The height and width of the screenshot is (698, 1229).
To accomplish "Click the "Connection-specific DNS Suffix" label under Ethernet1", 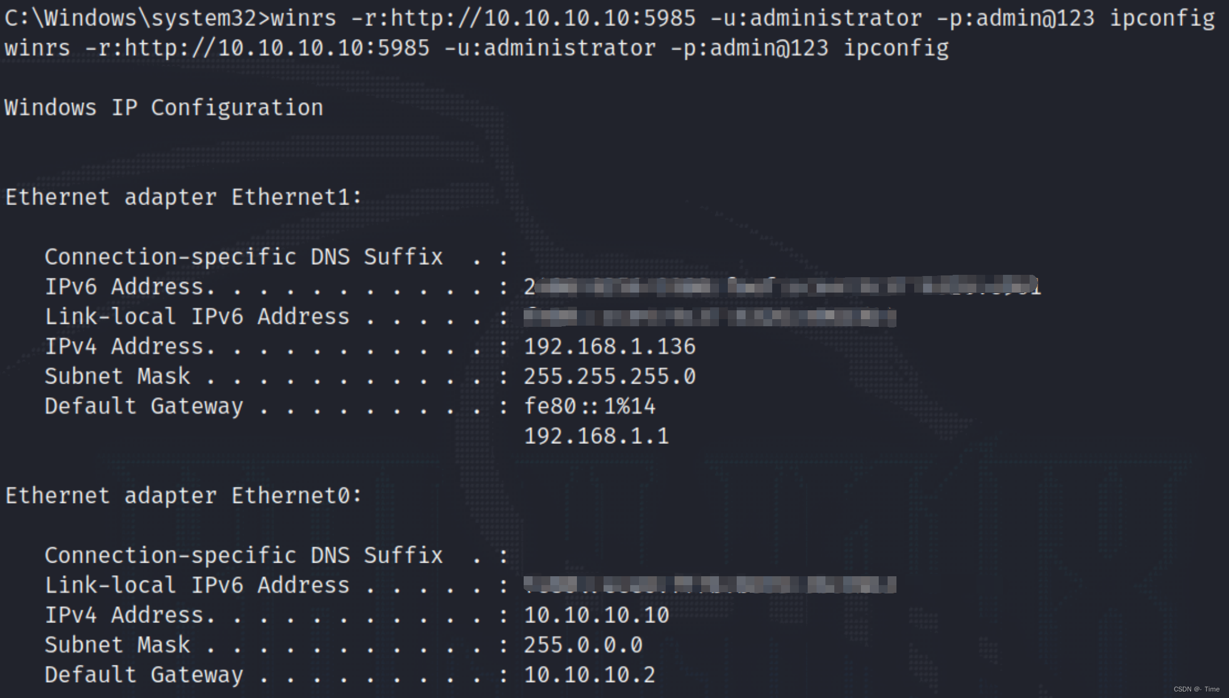I will click(243, 257).
